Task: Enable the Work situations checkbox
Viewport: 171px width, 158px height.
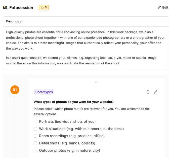Action: coord(36,129)
